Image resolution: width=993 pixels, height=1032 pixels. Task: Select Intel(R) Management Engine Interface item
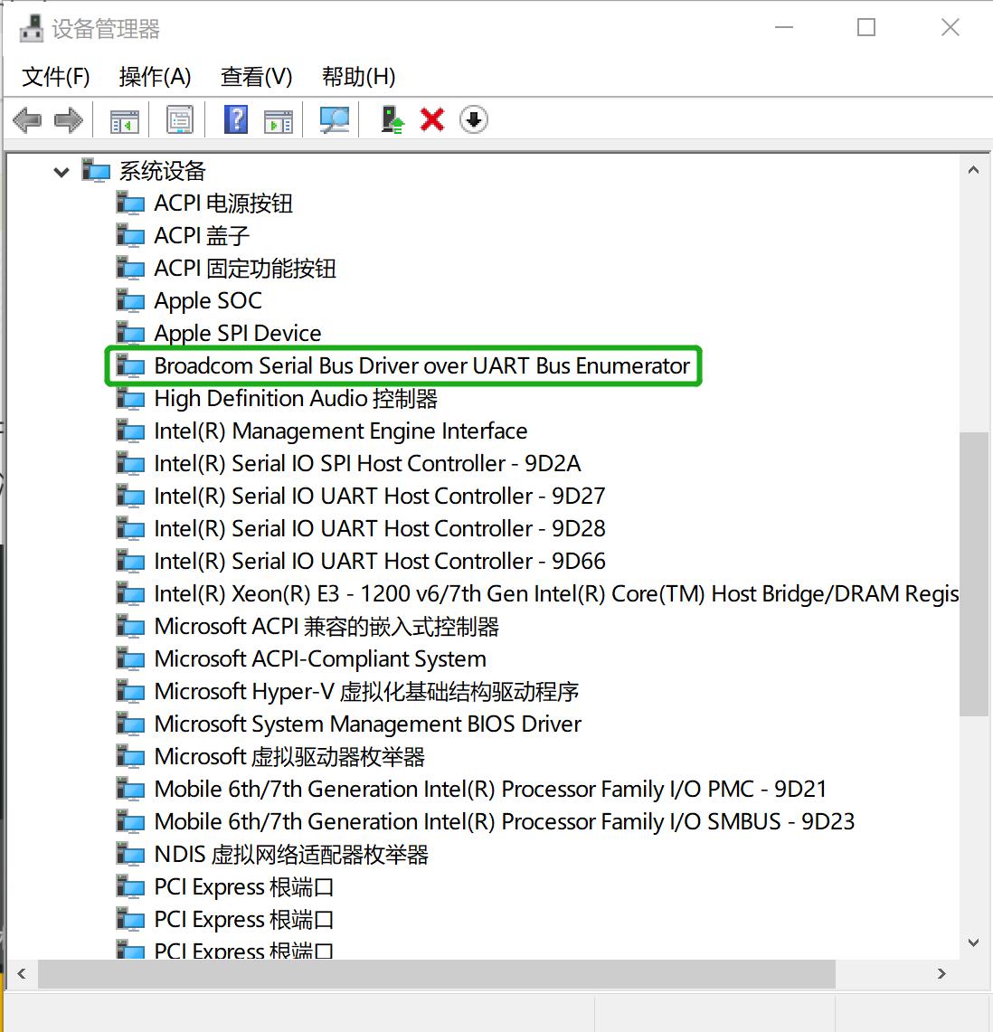(340, 431)
